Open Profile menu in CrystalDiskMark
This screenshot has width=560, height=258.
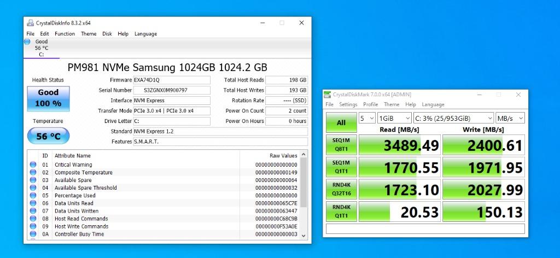(370, 104)
